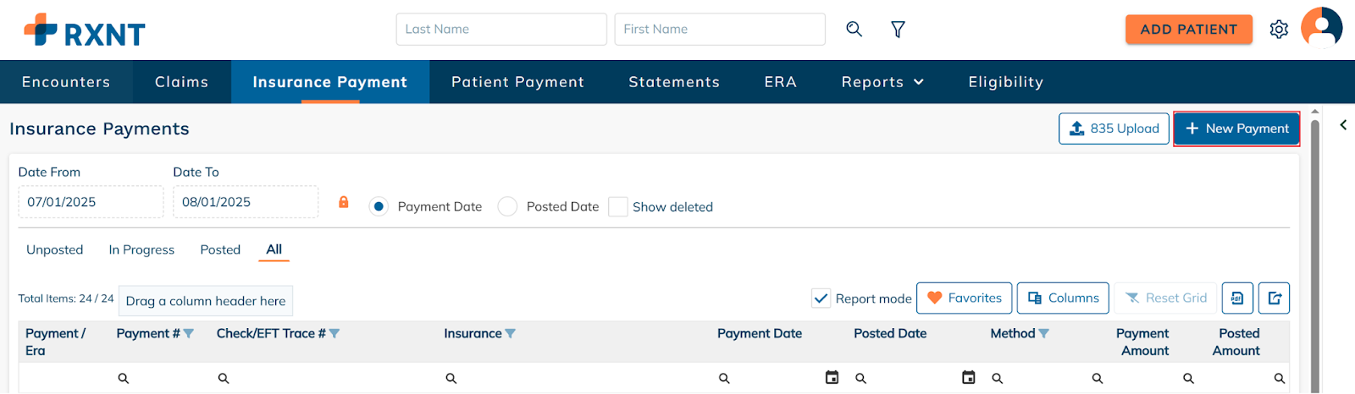Expand the Reports dropdown menu
The height and width of the screenshot is (394, 1355).
(x=882, y=82)
